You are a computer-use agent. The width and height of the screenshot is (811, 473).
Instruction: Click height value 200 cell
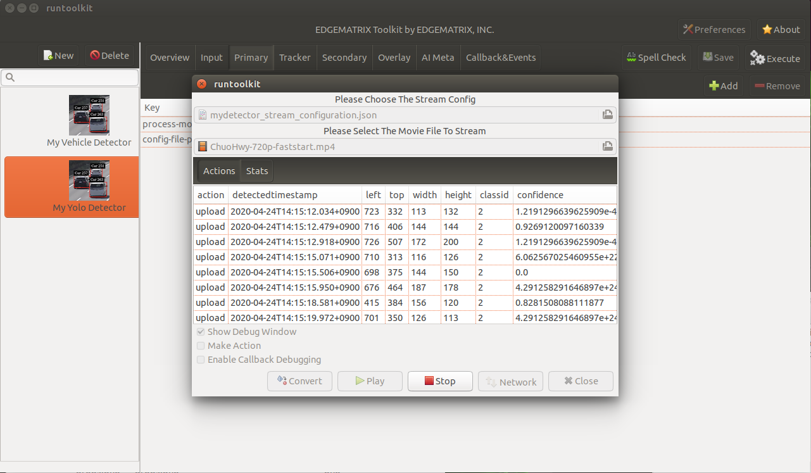pyautogui.click(x=458, y=242)
